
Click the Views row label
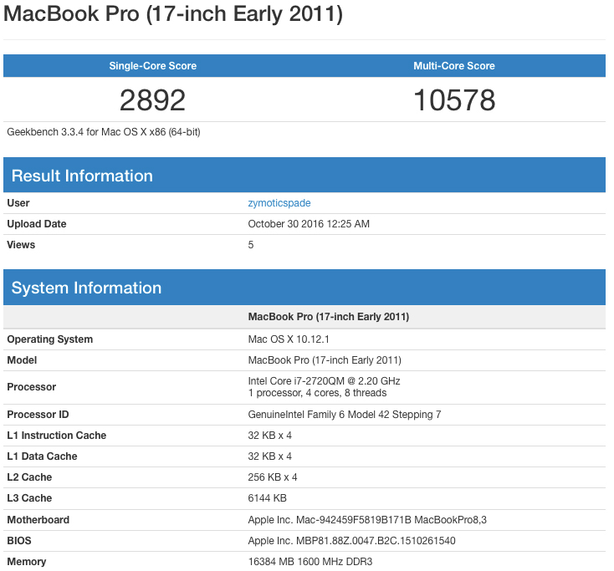(x=21, y=245)
